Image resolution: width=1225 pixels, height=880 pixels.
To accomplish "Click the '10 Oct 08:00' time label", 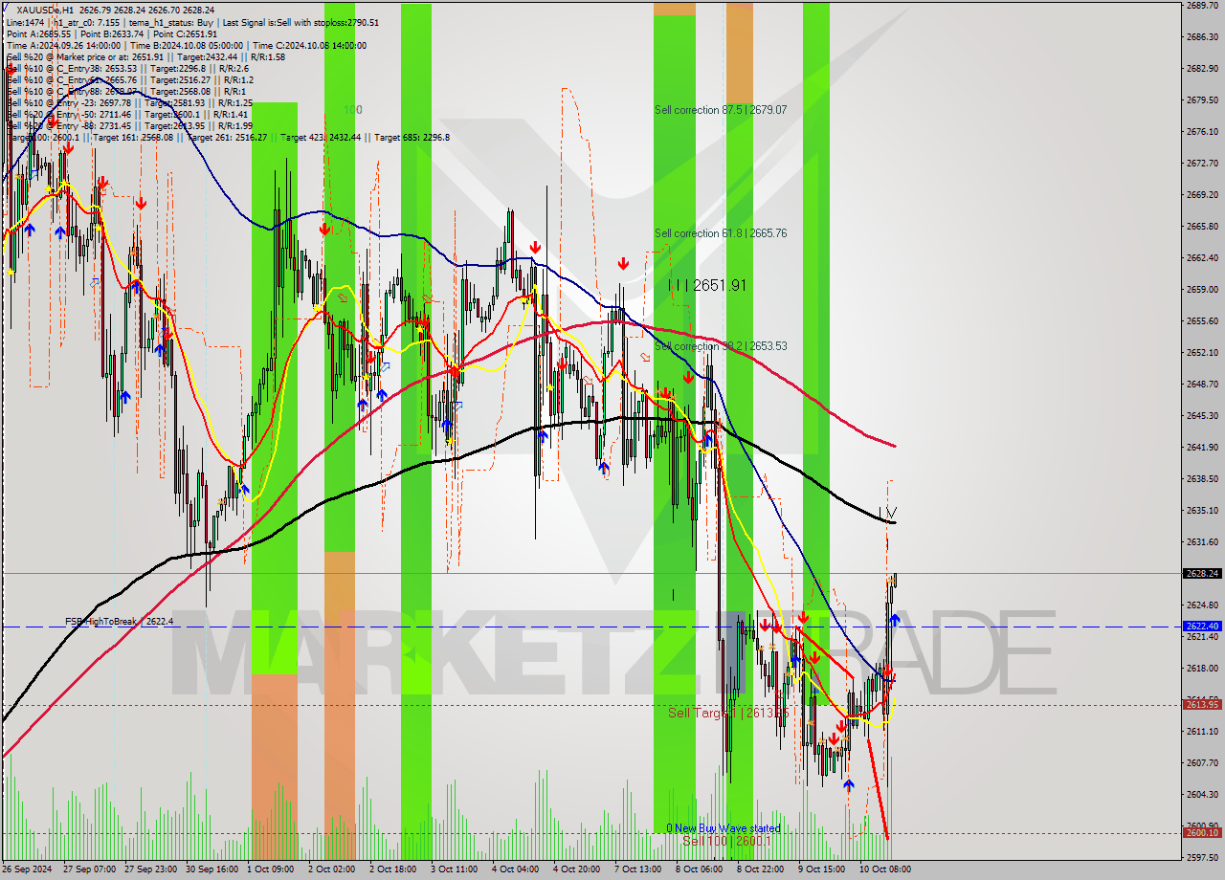I will click(x=885, y=869).
